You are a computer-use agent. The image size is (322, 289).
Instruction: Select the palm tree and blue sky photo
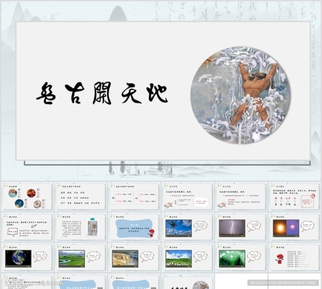coord(179,228)
